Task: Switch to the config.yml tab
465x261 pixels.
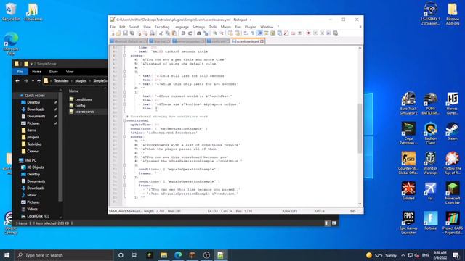Action: point(218,41)
